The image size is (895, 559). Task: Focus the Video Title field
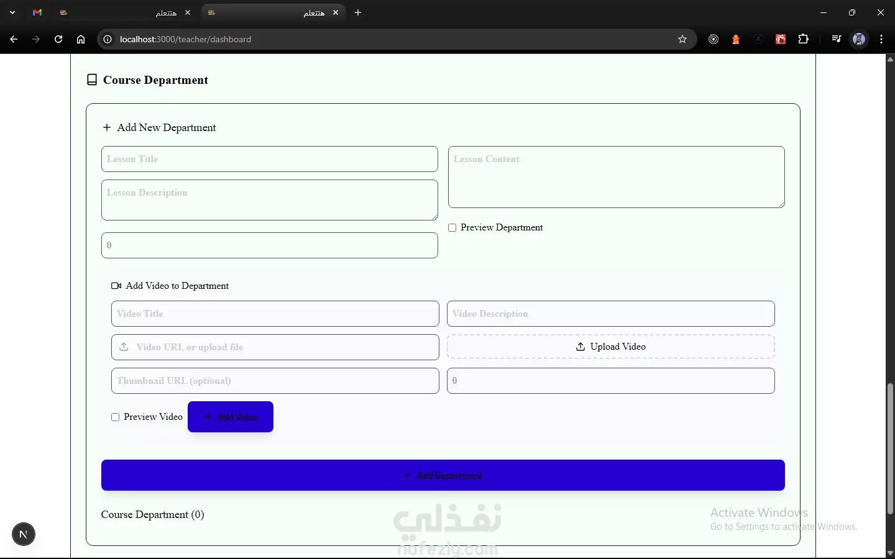(275, 314)
